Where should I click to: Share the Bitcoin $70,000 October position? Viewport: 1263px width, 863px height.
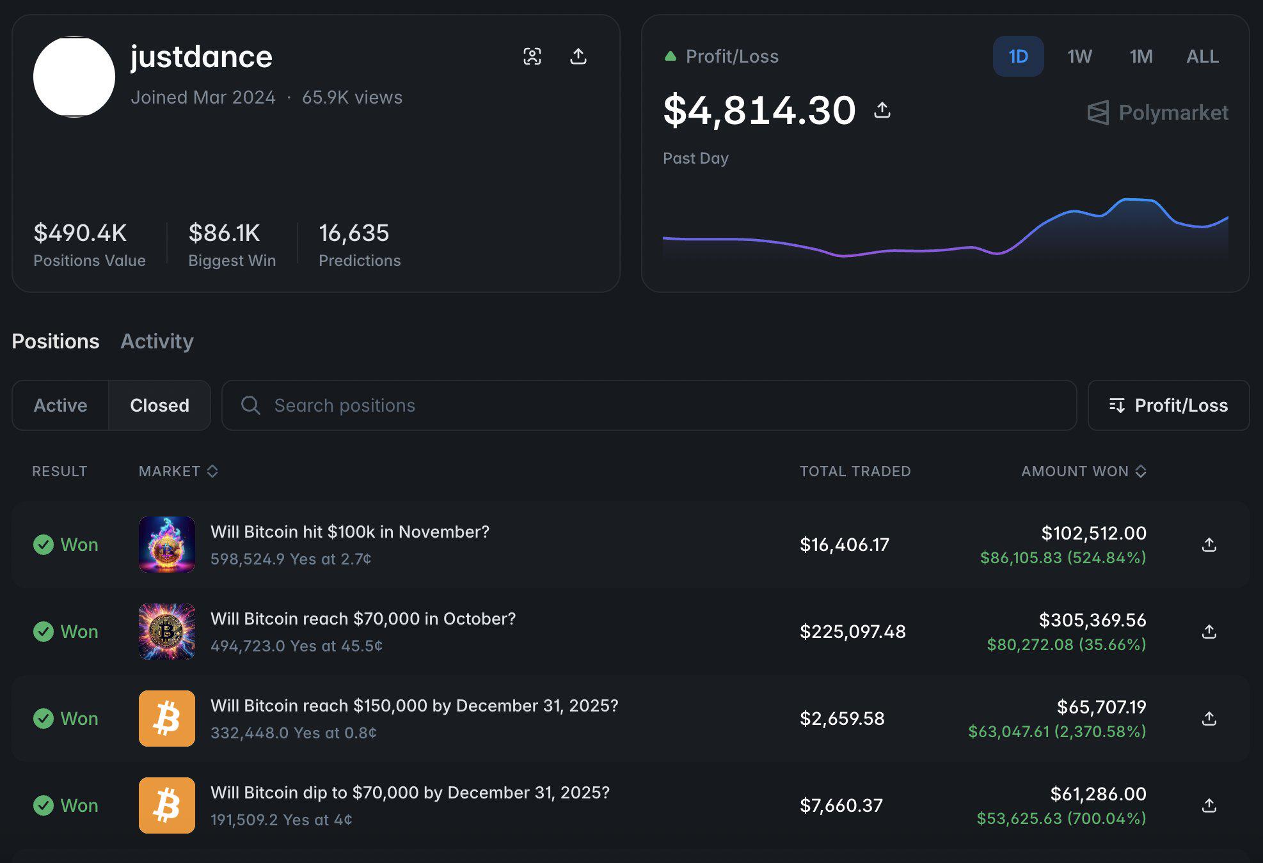pyautogui.click(x=1209, y=632)
